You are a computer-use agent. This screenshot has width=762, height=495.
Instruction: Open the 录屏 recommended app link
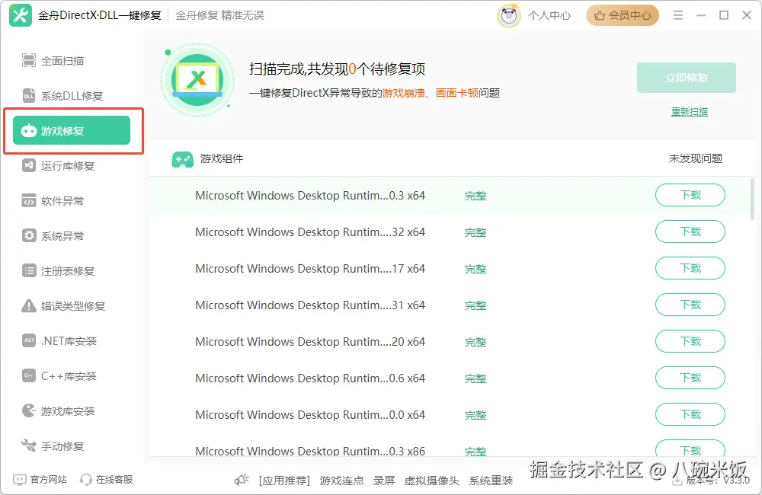pos(384,481)
